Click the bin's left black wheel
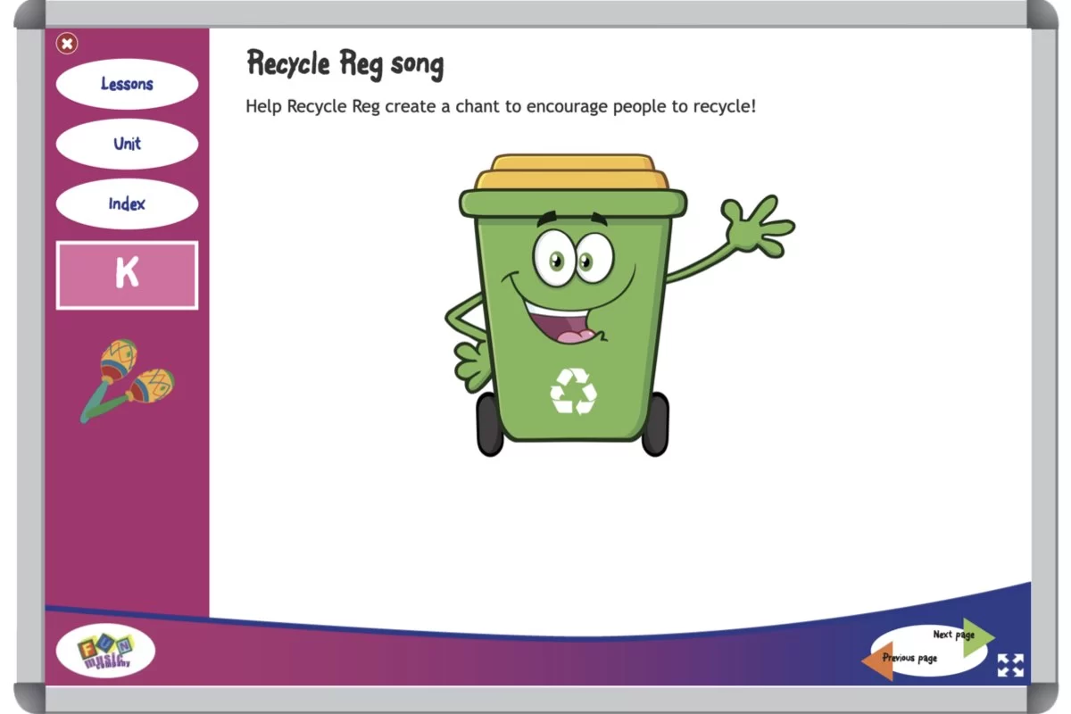This screenshot has height=714, width=1071. pos(489,425)
